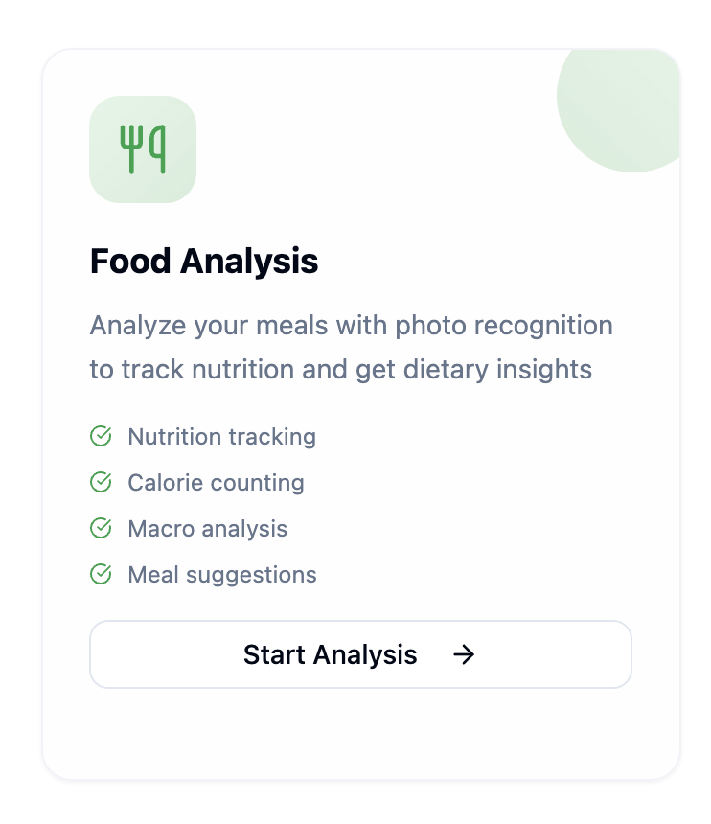The height and width of the screenshot is (824, 711).
Task: Click the checkmark icon beside Macro analysis
Action: click(x=101, y=529)
